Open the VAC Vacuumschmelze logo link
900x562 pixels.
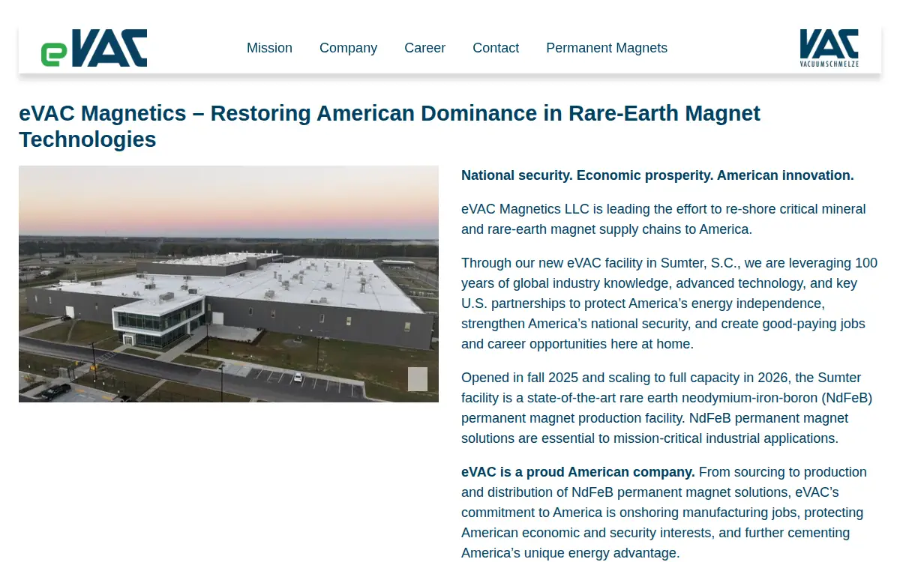[x=829, y=48]
